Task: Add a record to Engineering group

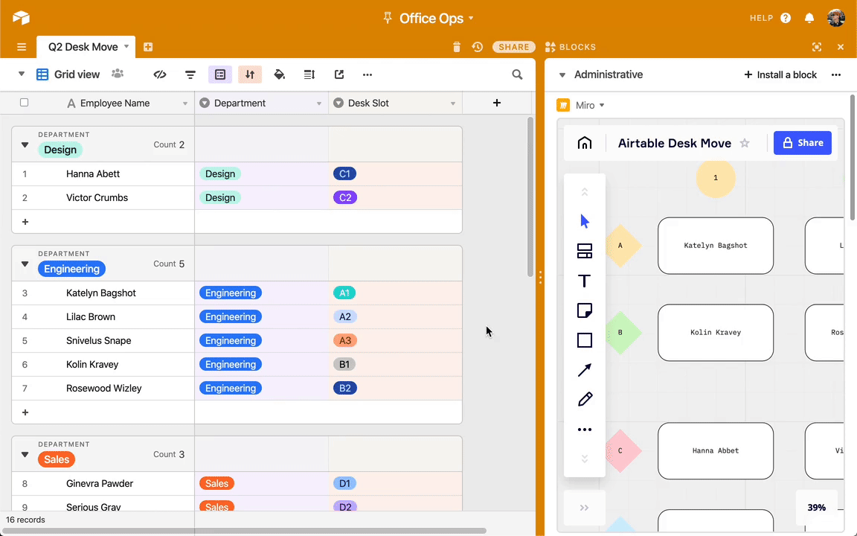Action: tap(25, 412)
